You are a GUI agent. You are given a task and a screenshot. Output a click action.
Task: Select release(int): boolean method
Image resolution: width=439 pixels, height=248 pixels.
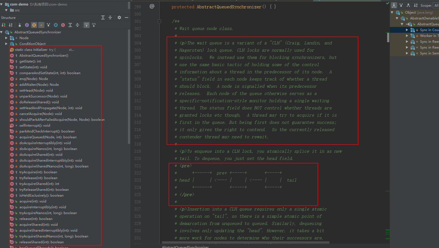click(36, 219)
